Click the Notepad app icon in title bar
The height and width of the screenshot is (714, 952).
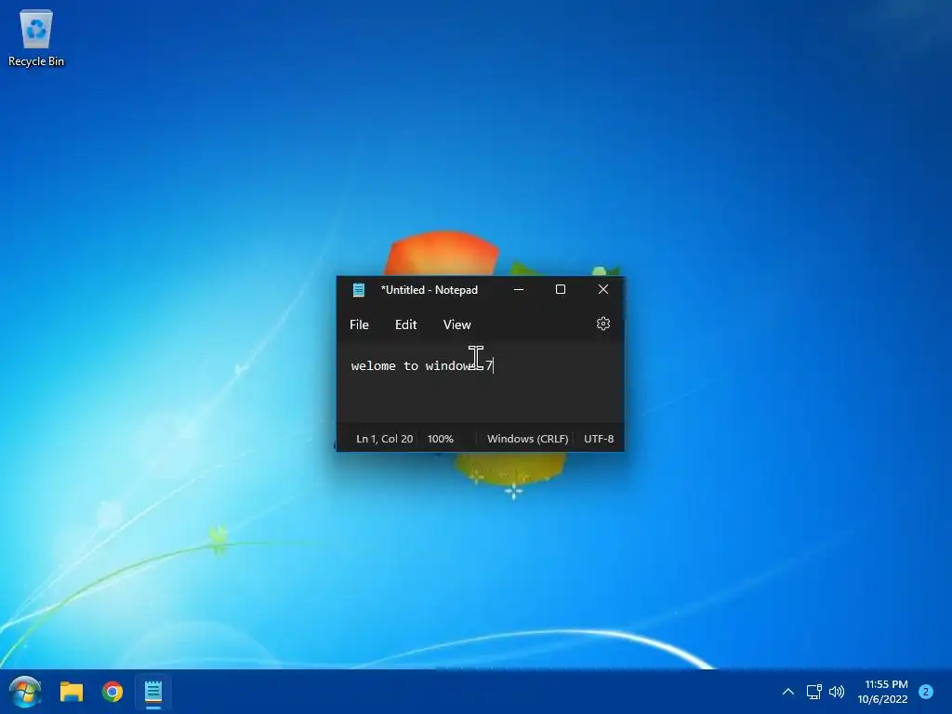pyautogui.click(x=359, y=290)
